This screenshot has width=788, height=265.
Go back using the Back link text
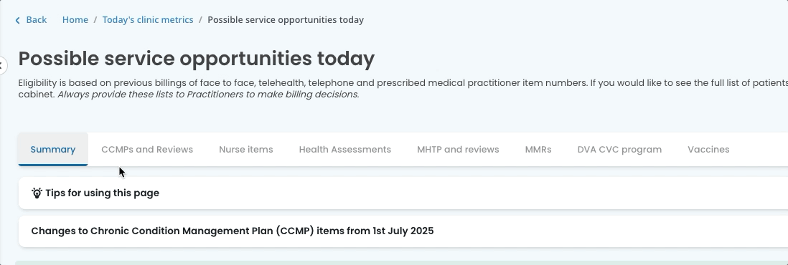36,19
